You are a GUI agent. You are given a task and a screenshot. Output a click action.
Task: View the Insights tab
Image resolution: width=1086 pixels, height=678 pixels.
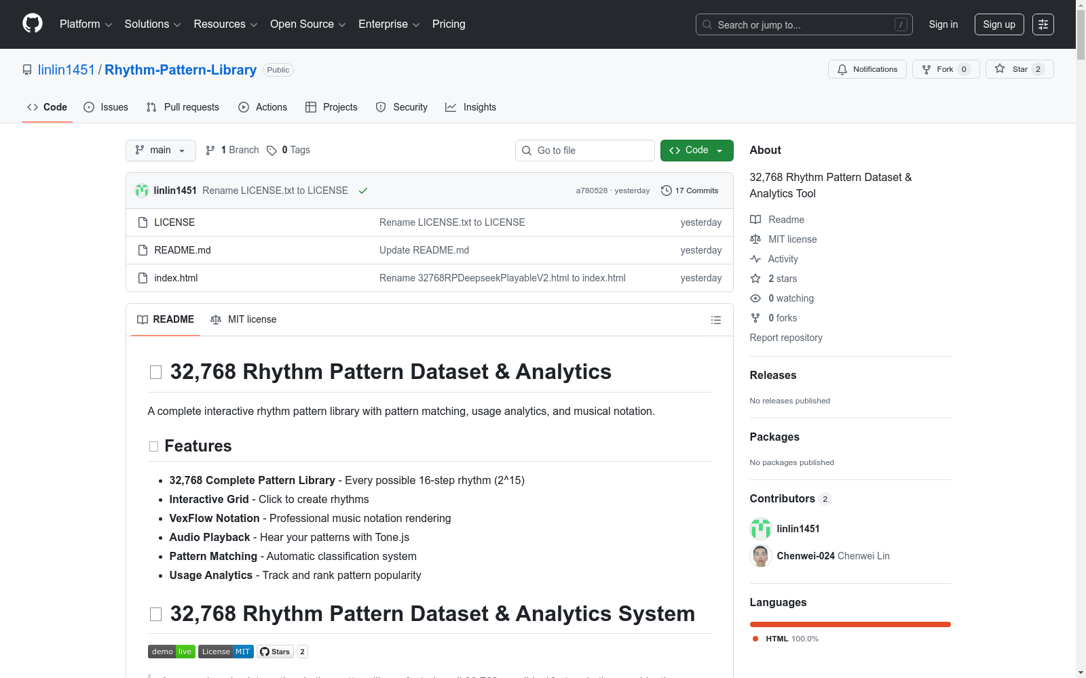pyautogui.click(x=471, y=107)
